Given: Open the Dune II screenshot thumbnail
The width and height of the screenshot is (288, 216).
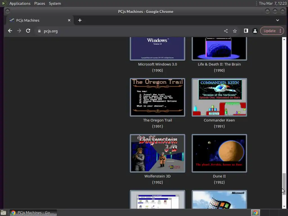Looking at the screenshot, I should pos(219,153).
